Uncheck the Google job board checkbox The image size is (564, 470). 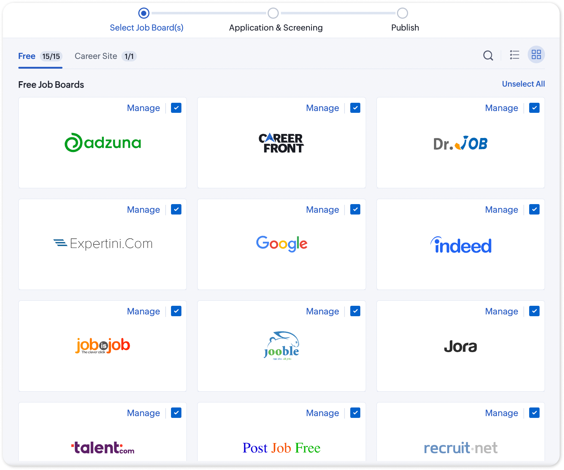click(x=355, y=209)
